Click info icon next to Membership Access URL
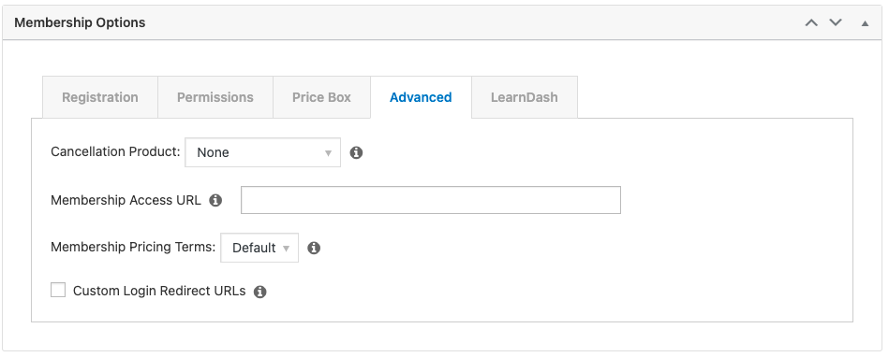This screenshot has width=889, height=357. pos(215,200)
